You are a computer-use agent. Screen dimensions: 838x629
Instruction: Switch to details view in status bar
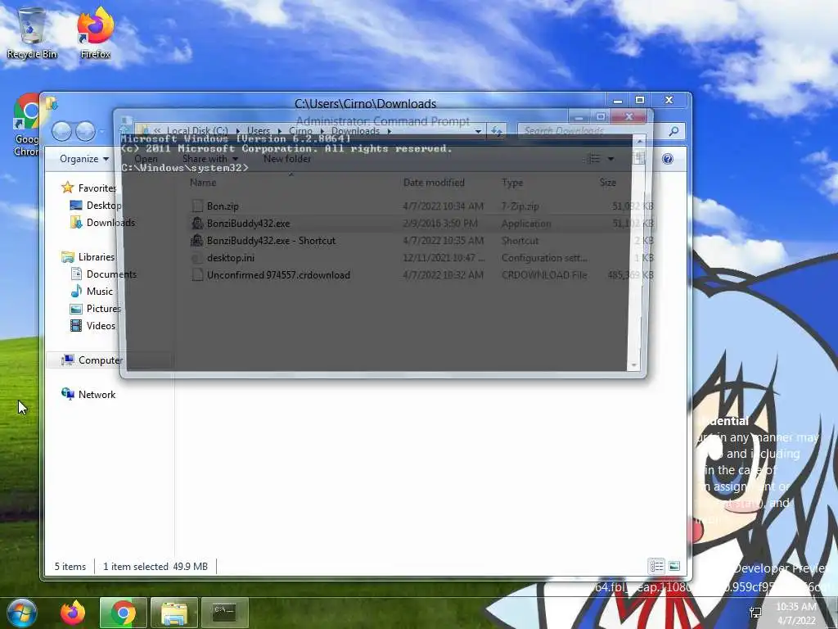tap(657, 566)
